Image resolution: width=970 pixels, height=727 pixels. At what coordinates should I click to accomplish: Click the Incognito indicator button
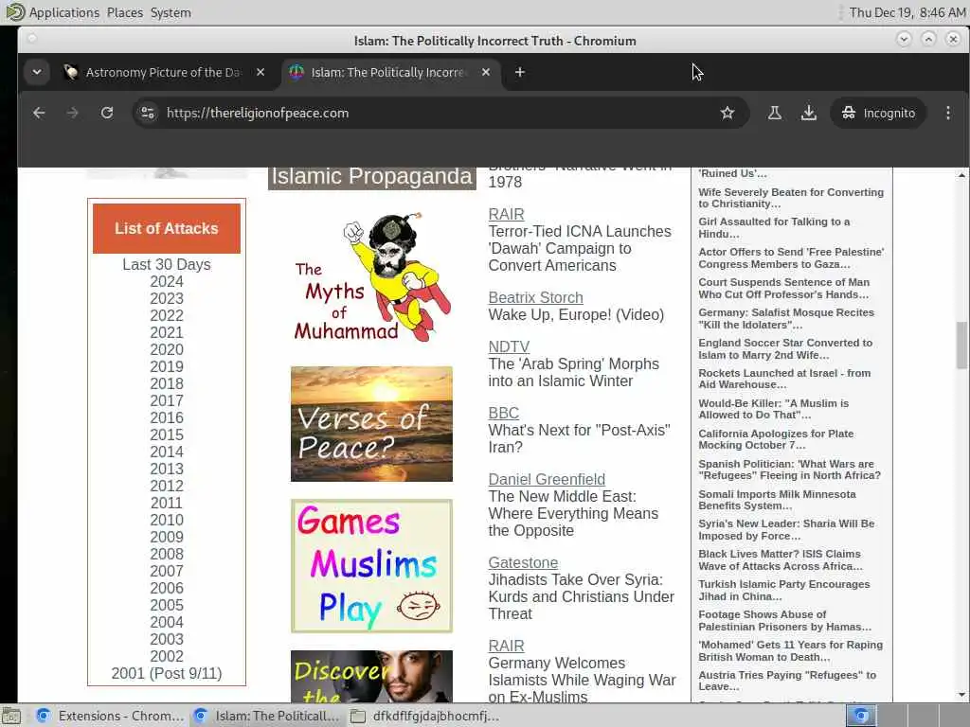coord(878,113)
